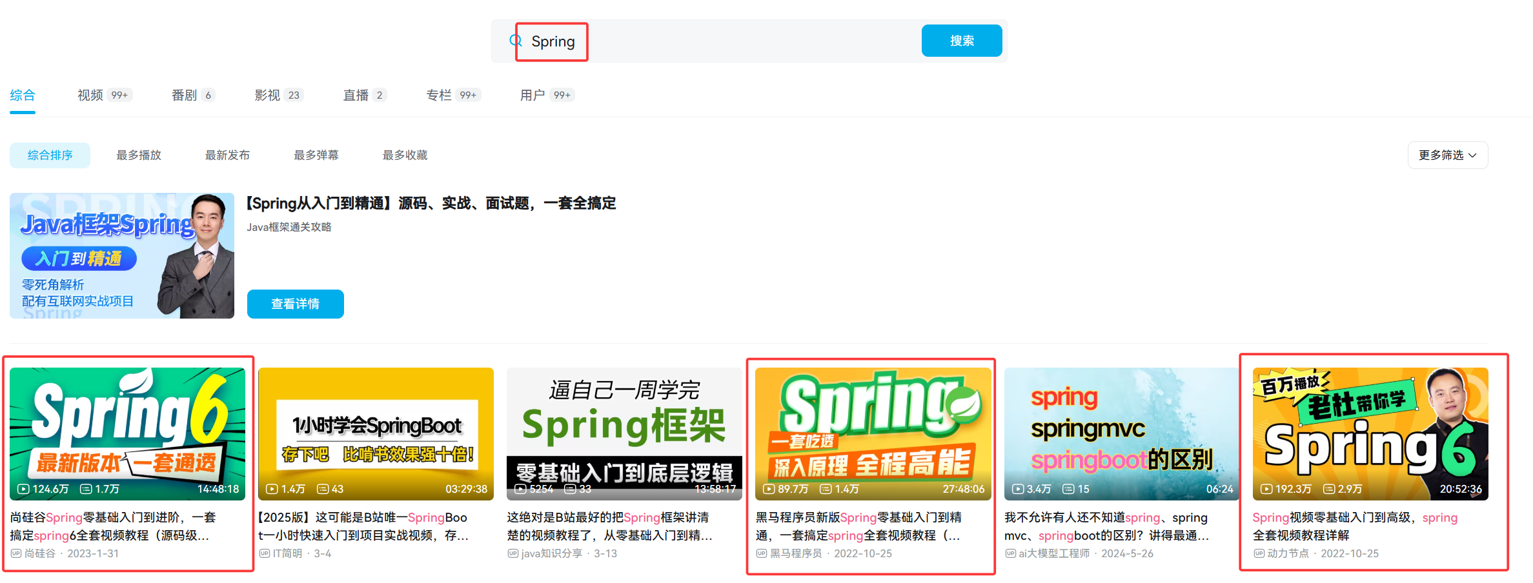The image size is (1533, 583).
Task: Select 综合排序 sort option
Action: pyautogui.click(x=50, y=155)
